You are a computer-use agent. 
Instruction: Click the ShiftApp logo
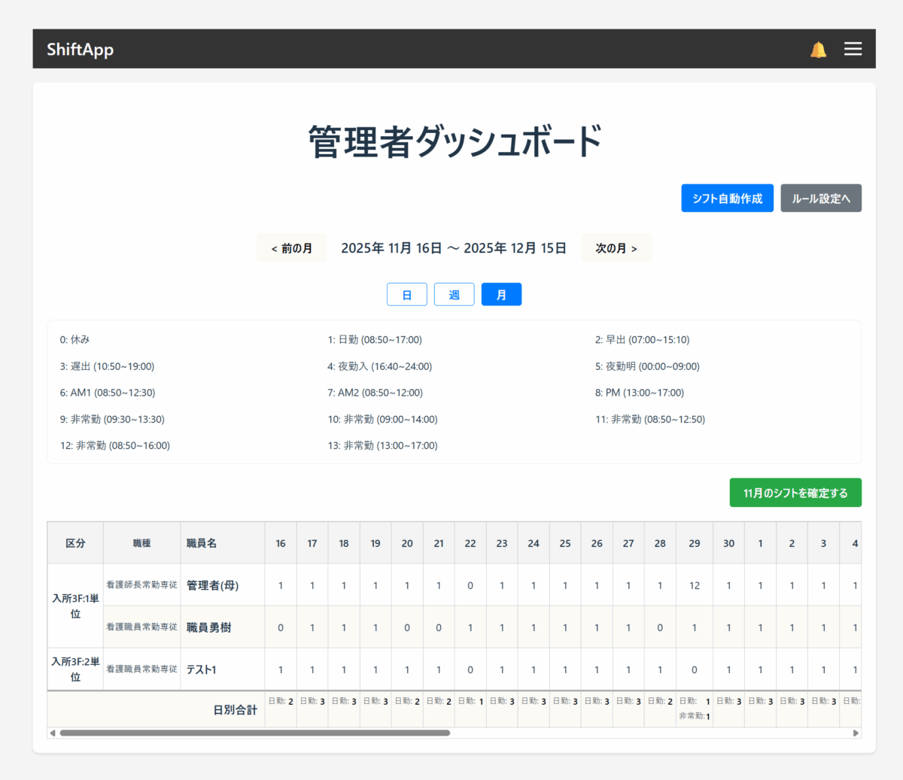click(80, 50)
